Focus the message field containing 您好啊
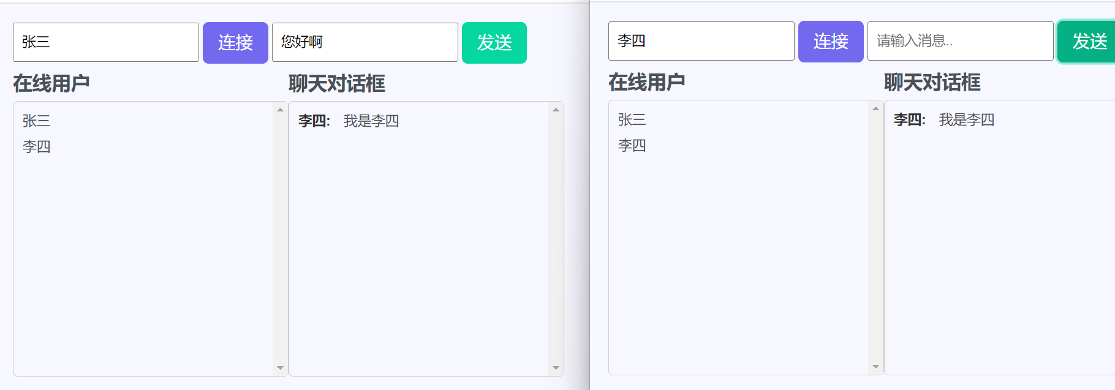This screenshot has height=390, width=1115. [x=365, y=42]
